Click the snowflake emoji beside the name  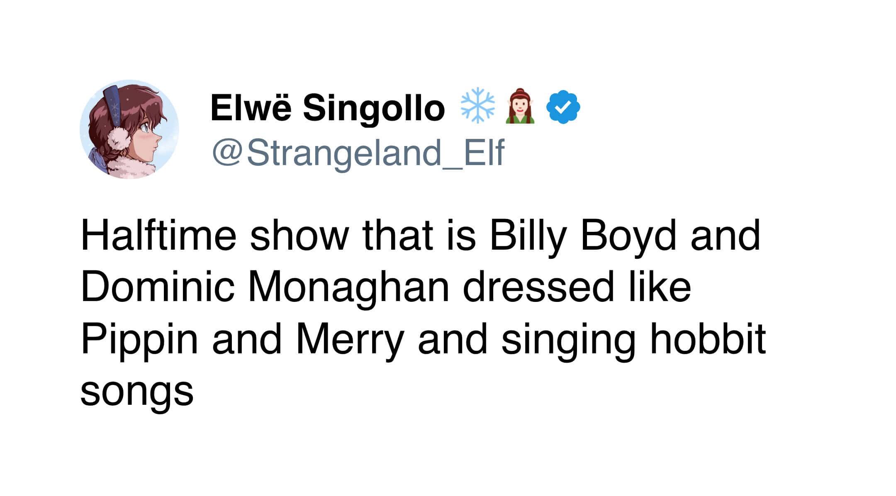pyautogui.click(x=477, y=106)
